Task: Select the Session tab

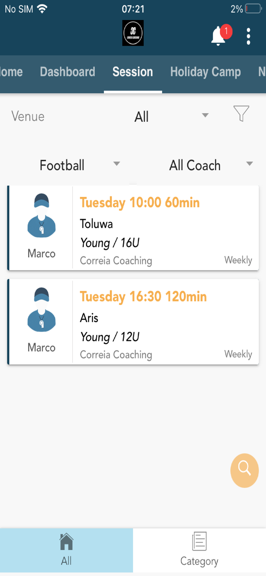Action: [x=133, y=72]
